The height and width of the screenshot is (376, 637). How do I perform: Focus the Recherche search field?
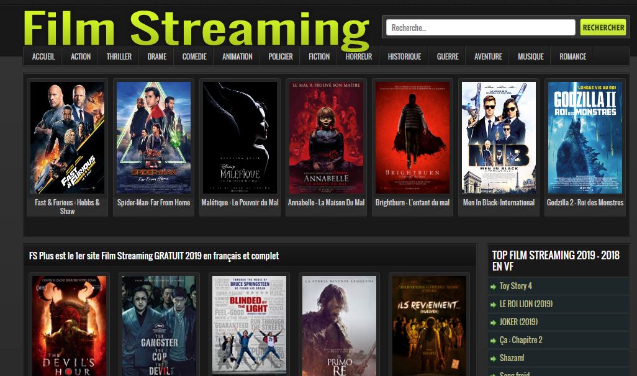tap(481, 28)
